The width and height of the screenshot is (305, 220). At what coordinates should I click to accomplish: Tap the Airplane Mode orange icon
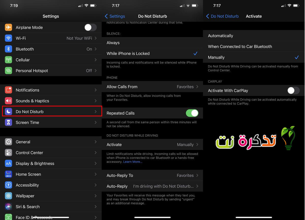coord(8,27)
